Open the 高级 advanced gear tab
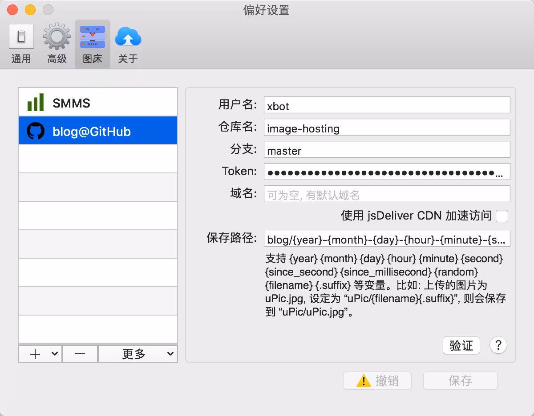Viewport: 534px width, 416px height. click(57, 44)
